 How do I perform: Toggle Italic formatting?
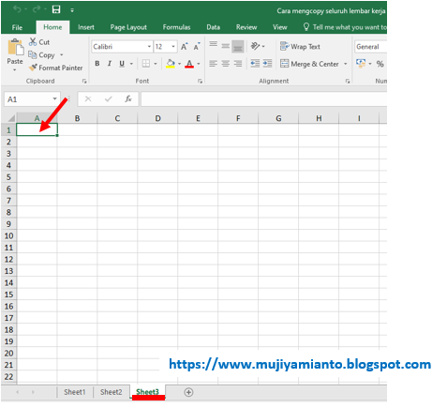click(110, 64)
